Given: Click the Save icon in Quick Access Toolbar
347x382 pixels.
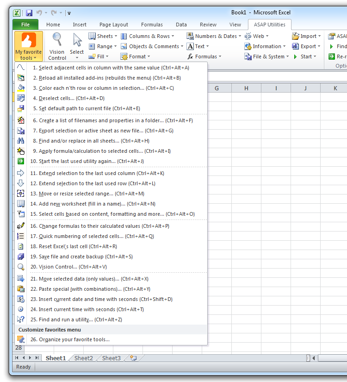Looking at the screenshot, I should coord(29,13).
